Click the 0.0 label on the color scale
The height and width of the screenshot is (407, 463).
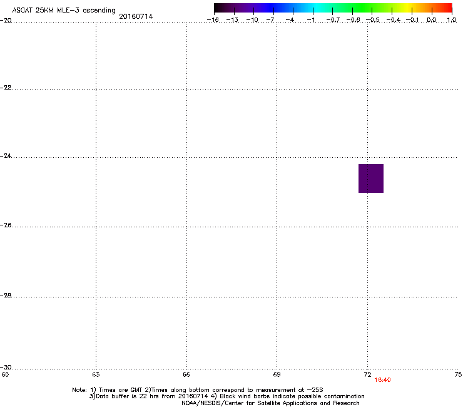(x=432, y=20)
